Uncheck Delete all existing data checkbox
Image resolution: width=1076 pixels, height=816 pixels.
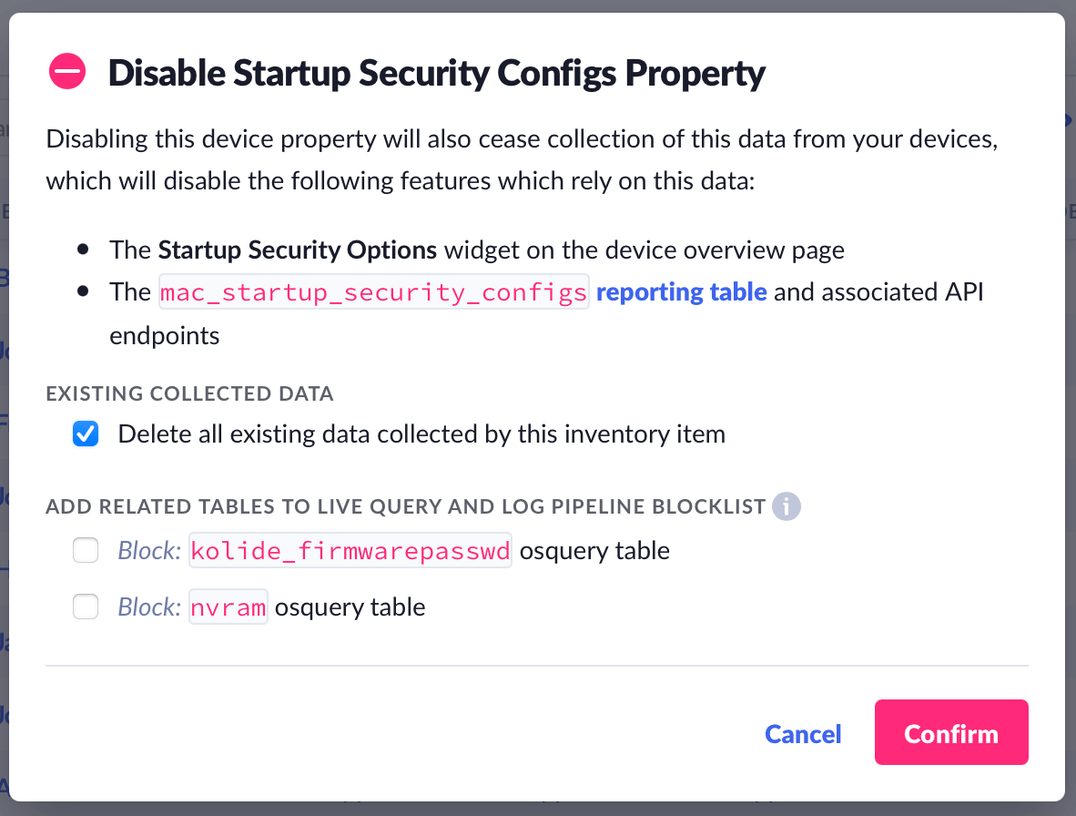[86, 434]
